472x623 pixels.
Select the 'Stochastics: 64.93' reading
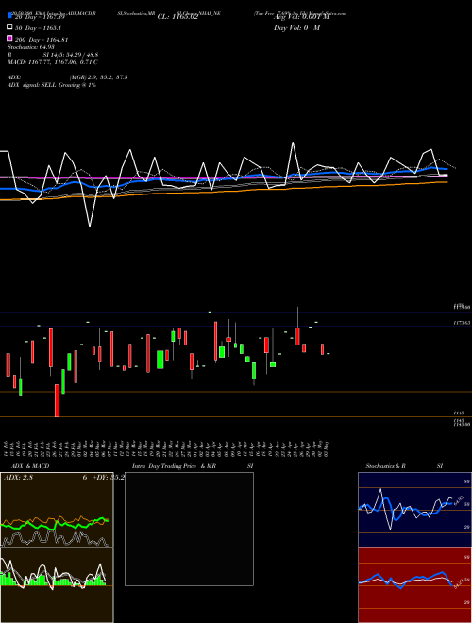[31, 47]
